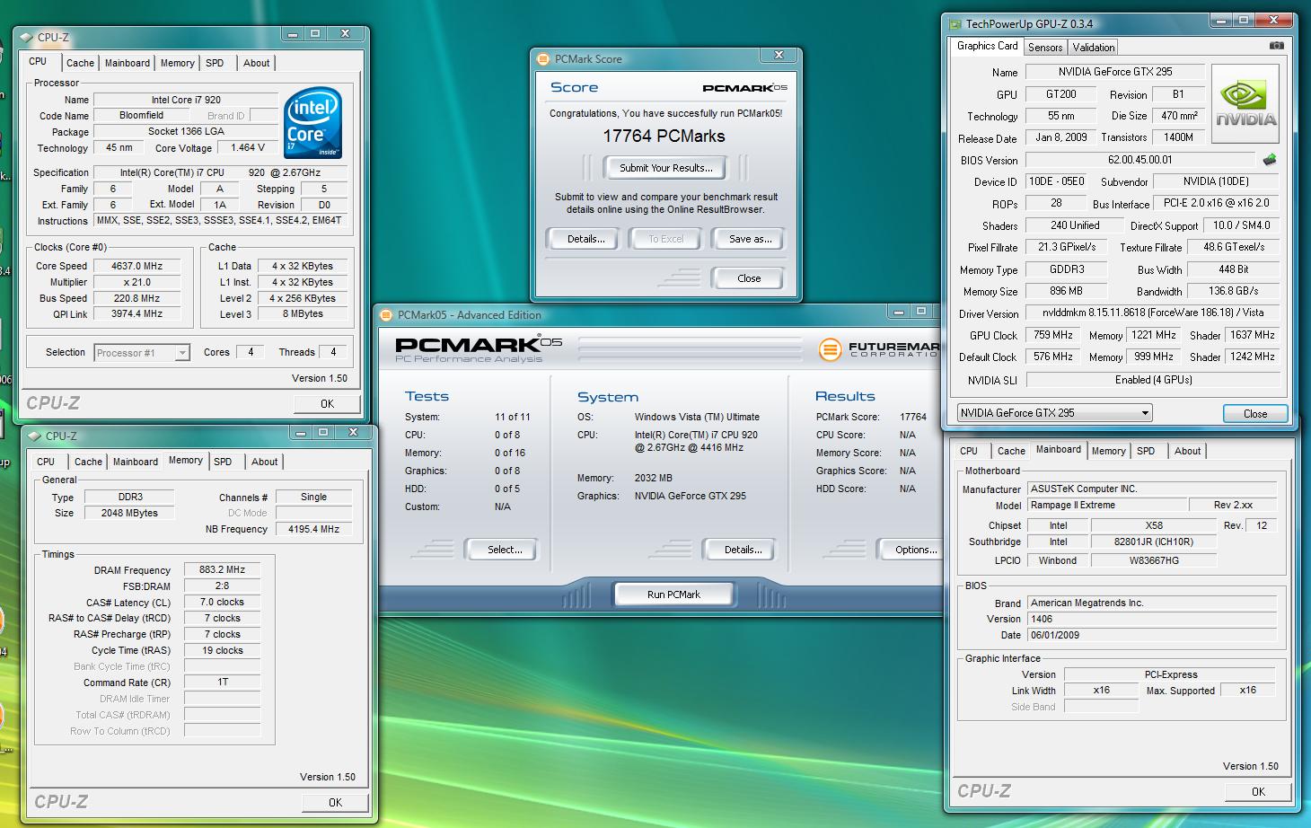
Task: Open CPU tab in memory CPU-Z window
Action: tap(46, 462)
